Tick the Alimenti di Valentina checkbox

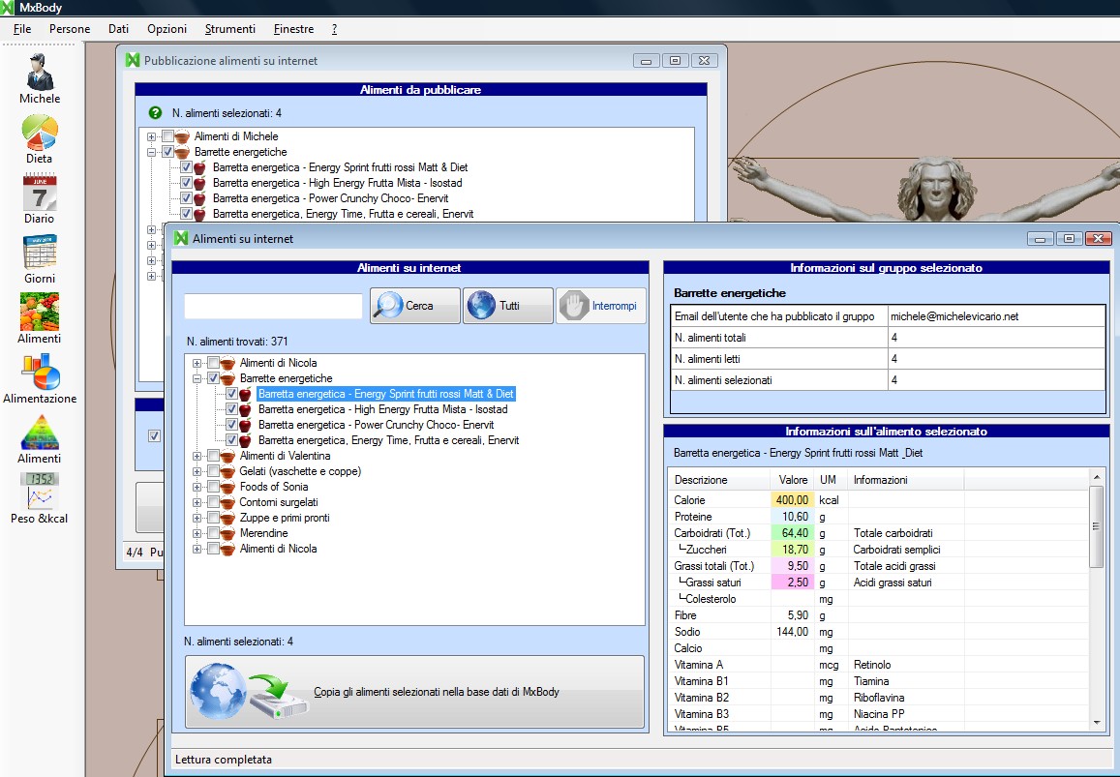pos(214,456)
